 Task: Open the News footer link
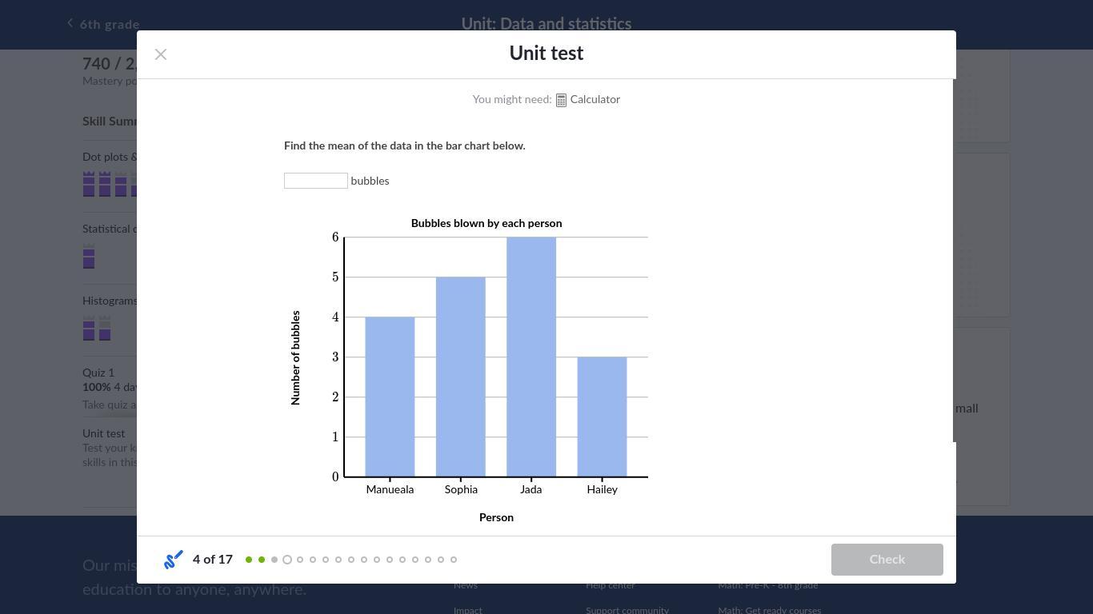(x=466, y=585)
